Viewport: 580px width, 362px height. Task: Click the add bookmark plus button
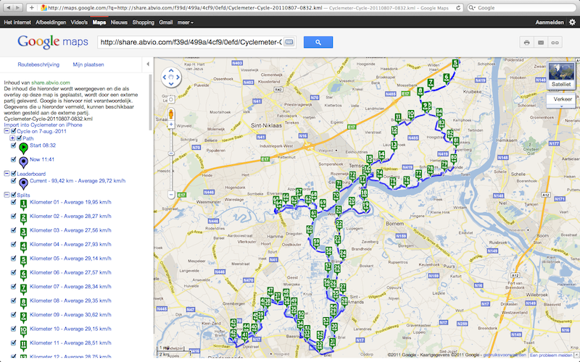(x=31, y=7)
